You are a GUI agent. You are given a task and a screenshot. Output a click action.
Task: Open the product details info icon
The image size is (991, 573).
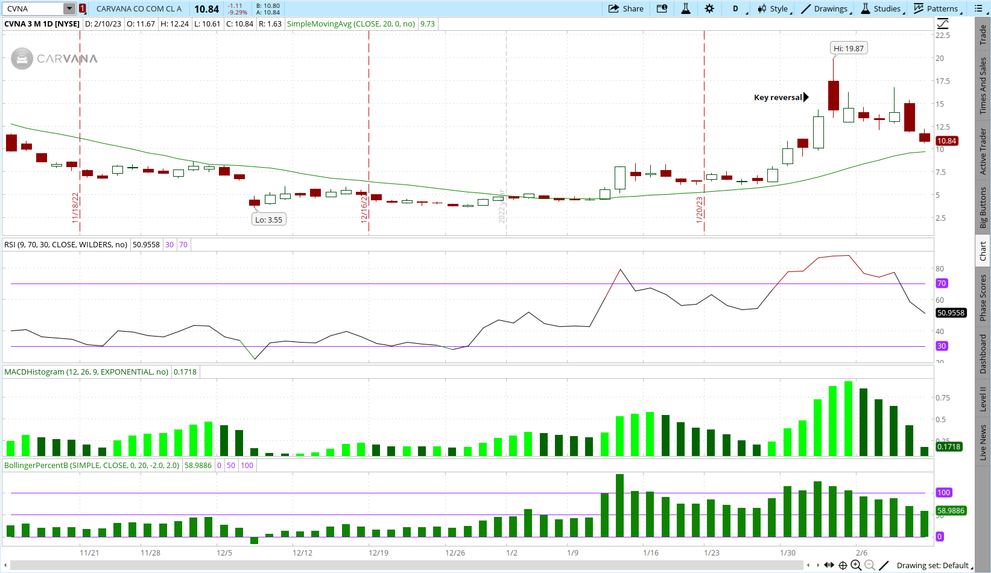click(x=662, y=8)
